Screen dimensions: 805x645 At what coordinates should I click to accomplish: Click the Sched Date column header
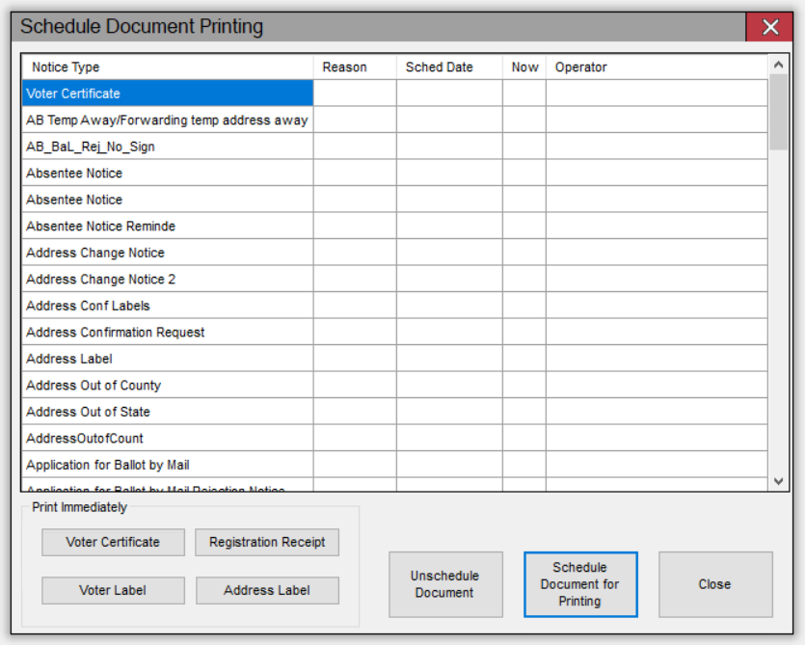click(x=449, y=67)
